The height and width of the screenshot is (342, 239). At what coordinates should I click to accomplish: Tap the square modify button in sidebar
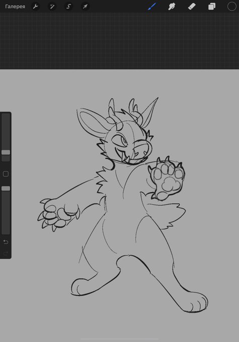[x=6, y=174]
